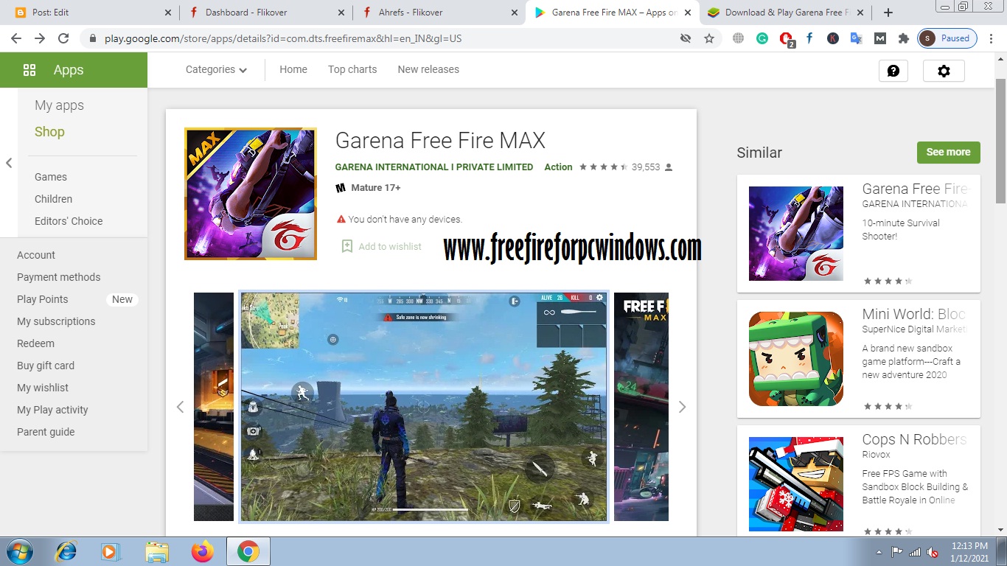The width and height of the screenshot is (1007, 566).
Task: Show next screenshot with right arrow
Action: click(x=682, y=407)
